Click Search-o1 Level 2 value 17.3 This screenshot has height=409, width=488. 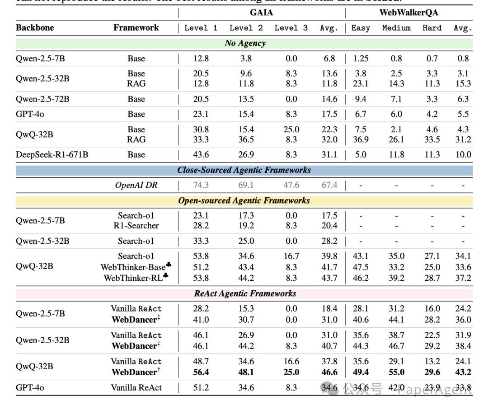click(246, 215)
